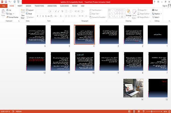The image size is (171, 113).
Task: Click Sign in link
Action: (x=165, y=6)
